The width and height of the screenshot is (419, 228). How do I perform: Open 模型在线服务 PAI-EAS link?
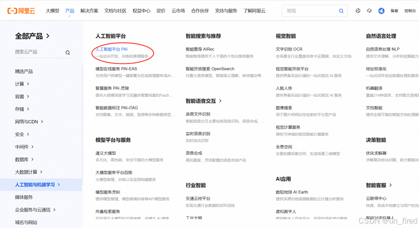point(116,69)
